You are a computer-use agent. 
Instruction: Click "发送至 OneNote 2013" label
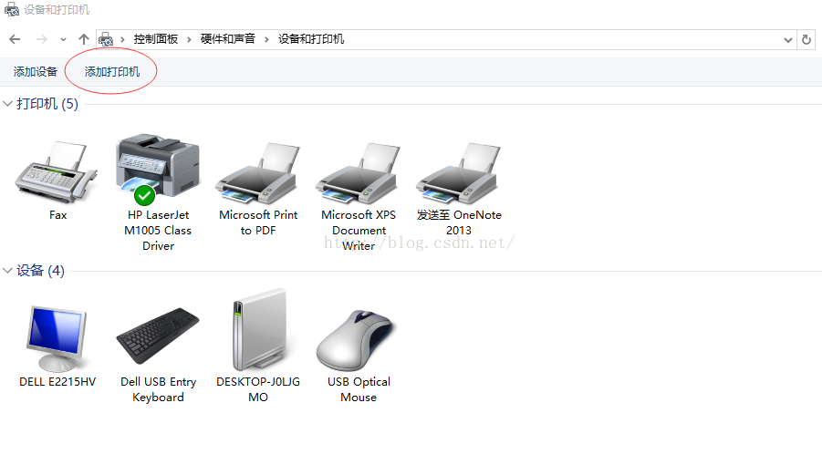click(x=459, y=222)
